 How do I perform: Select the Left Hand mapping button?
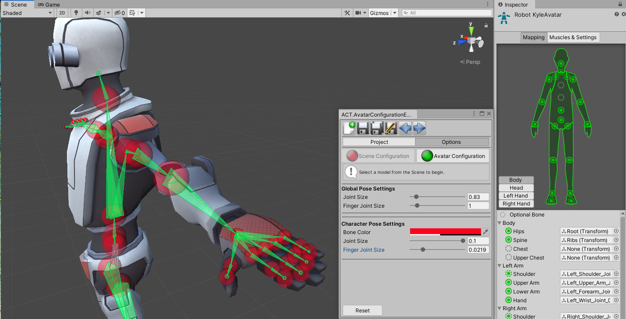[x=515, y=195]
